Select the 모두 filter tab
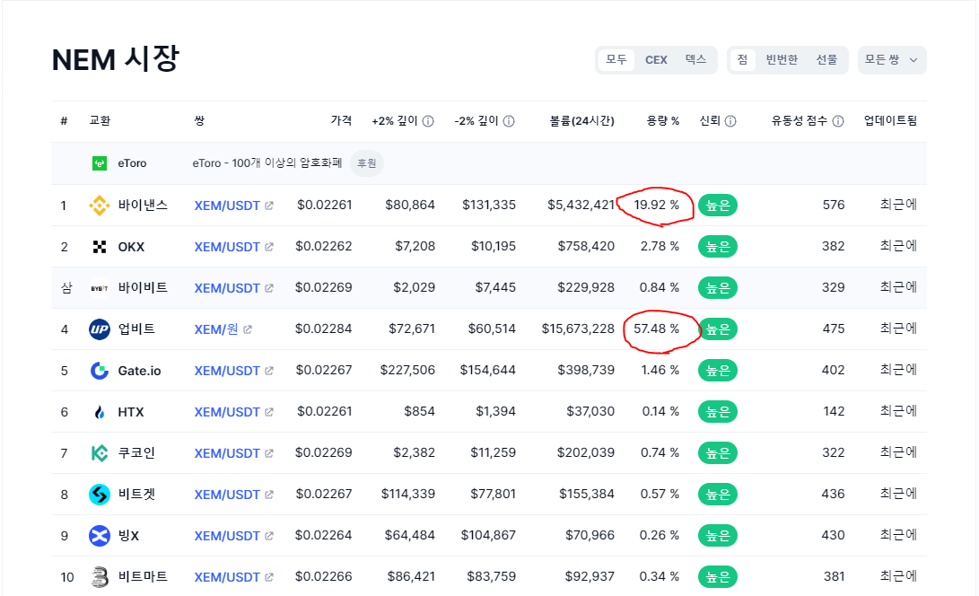Viewport: 979px width, 596px height. 616,60
